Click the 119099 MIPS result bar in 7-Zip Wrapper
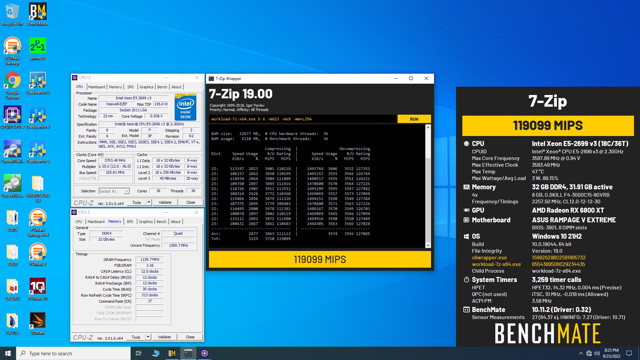 click(320, 259)
